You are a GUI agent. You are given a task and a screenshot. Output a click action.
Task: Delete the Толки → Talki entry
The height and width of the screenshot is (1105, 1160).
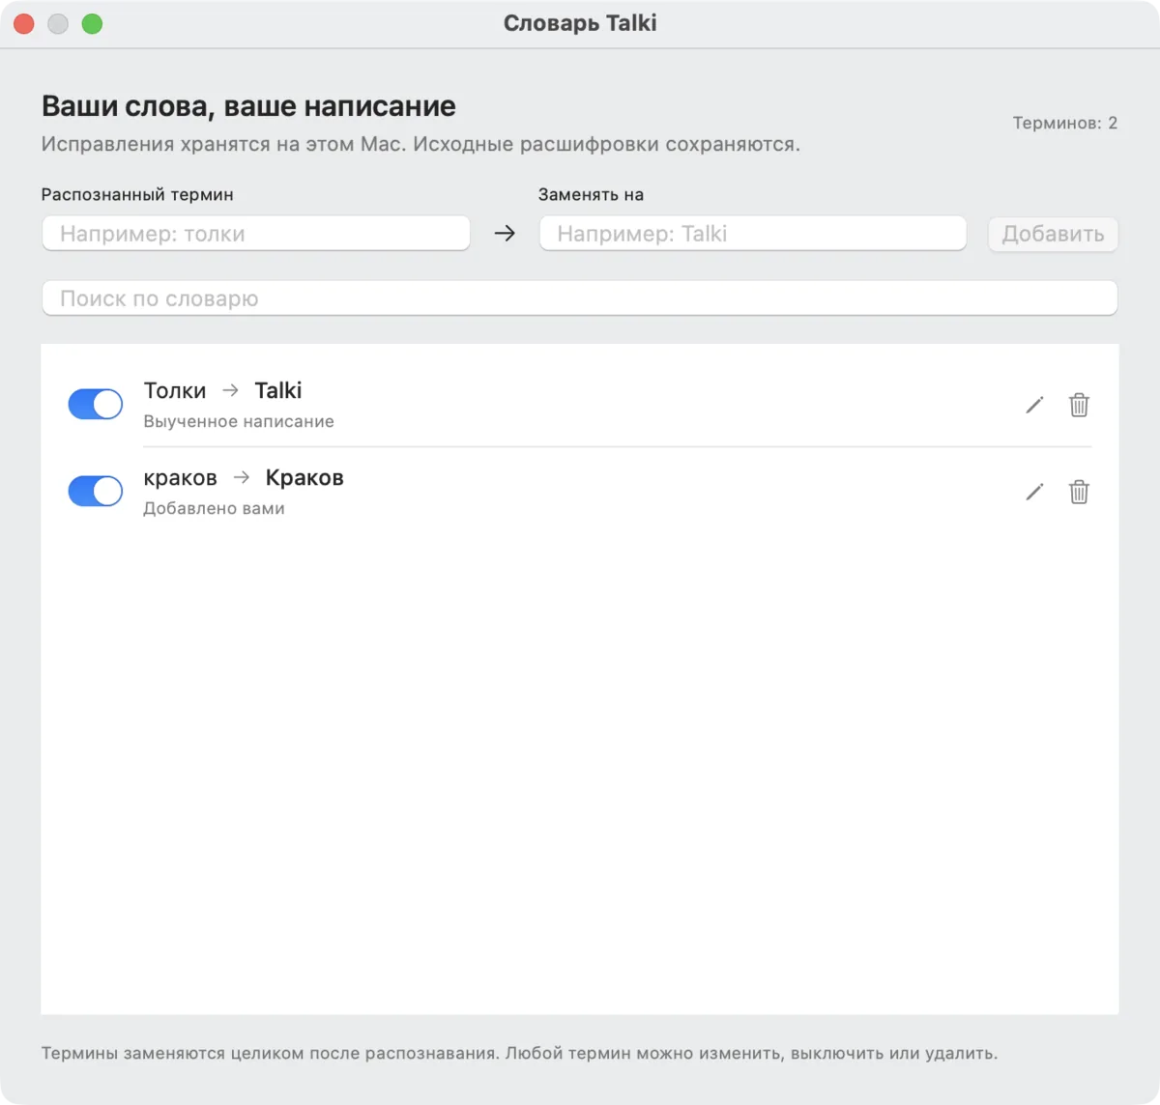pos(1079,405)
